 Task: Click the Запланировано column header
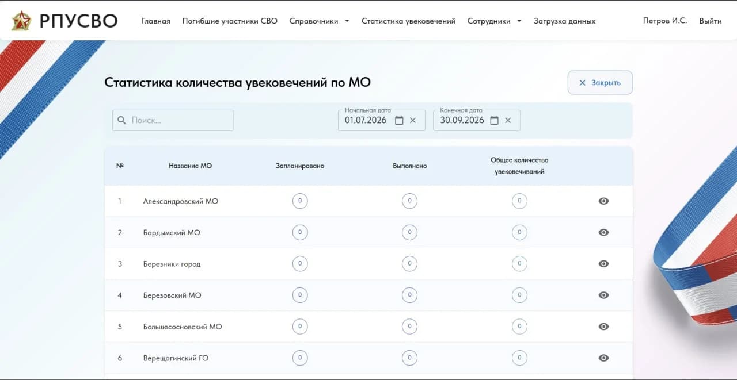300,166
